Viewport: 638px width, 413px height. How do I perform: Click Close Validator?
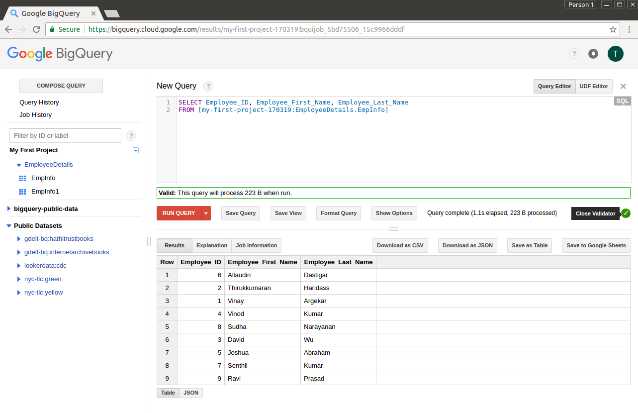(596, 213)
